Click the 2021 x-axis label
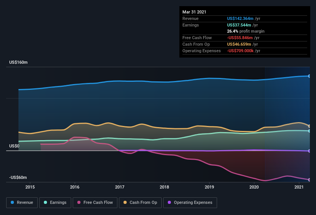Screen dimensions: 316x215 tap(299, 187)
